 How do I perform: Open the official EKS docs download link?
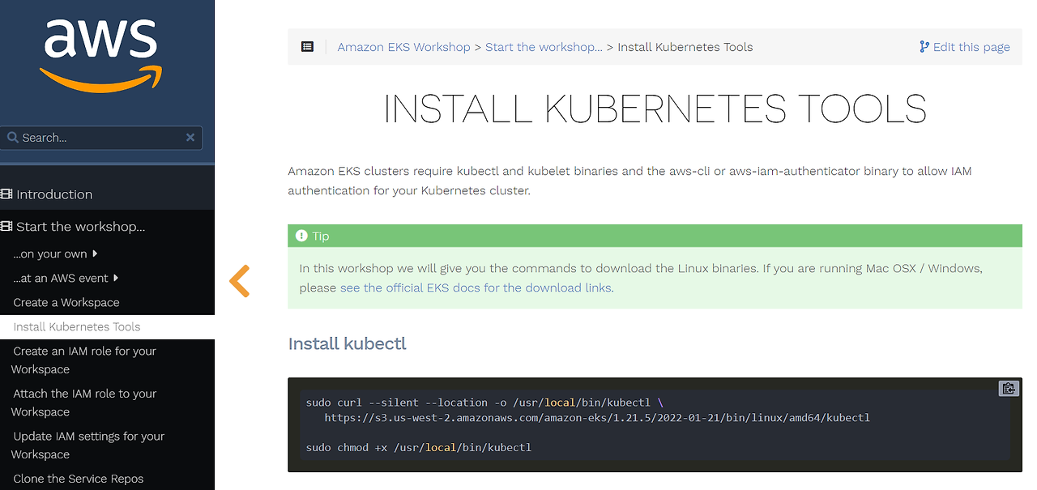(476, 288)
